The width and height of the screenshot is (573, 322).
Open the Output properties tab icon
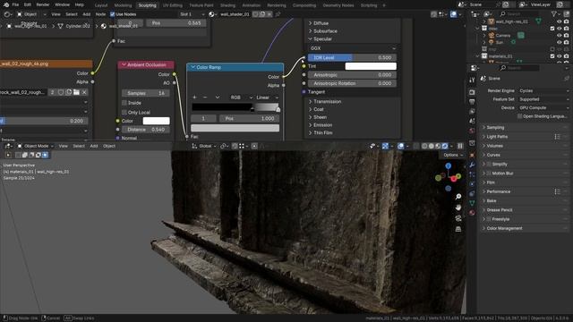[472, 102]
